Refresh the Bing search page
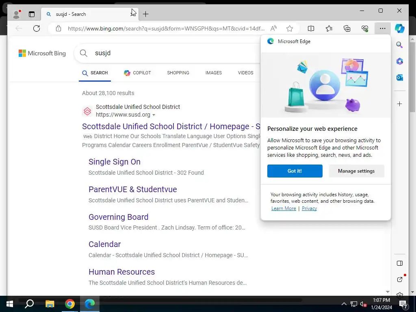 coord(37,28)
